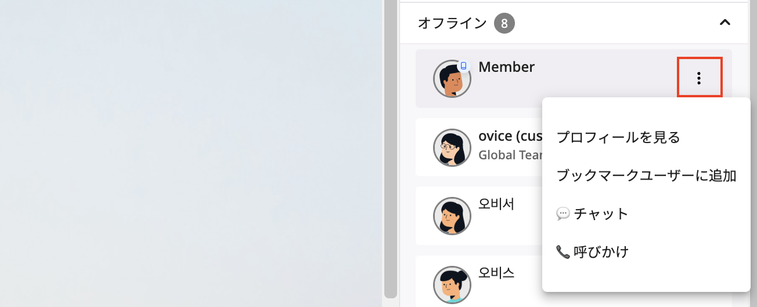Click the 오비스 user avatar
The height and width of the screenshot is (307, 757).
pos(452,284)
